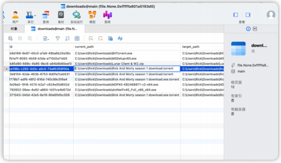Select the downloads@main table tab

[54, 29]
